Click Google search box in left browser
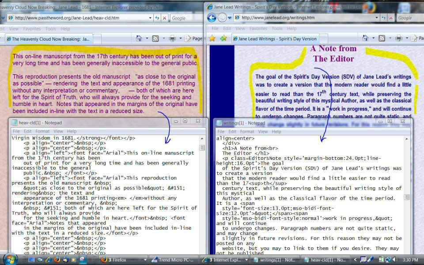The height and width of the screenshot is (265, 424). click(186, 18)
